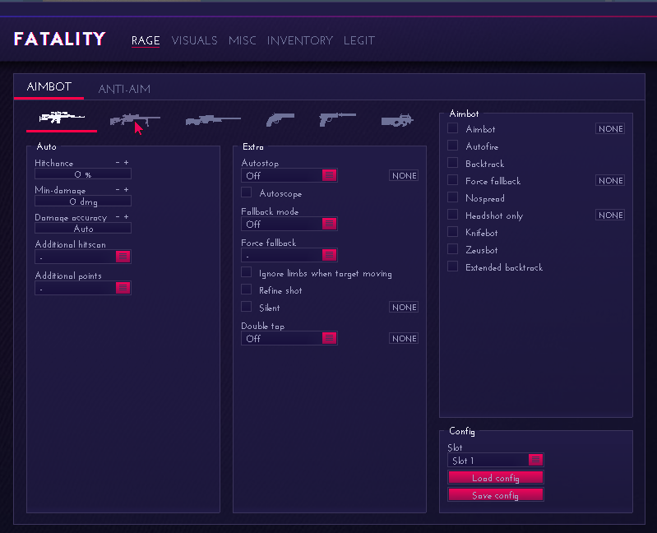This screenshot has width=657, height=533.
Task: Click the FATALITY logo
Action: click(59, 39)
